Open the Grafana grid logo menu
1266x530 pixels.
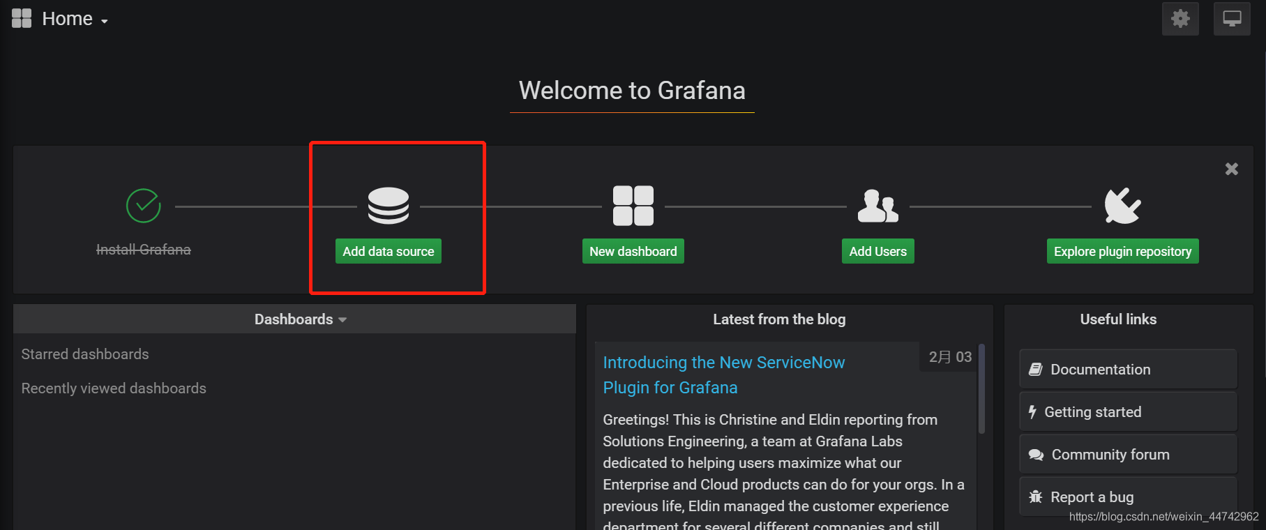pos(22,18)
